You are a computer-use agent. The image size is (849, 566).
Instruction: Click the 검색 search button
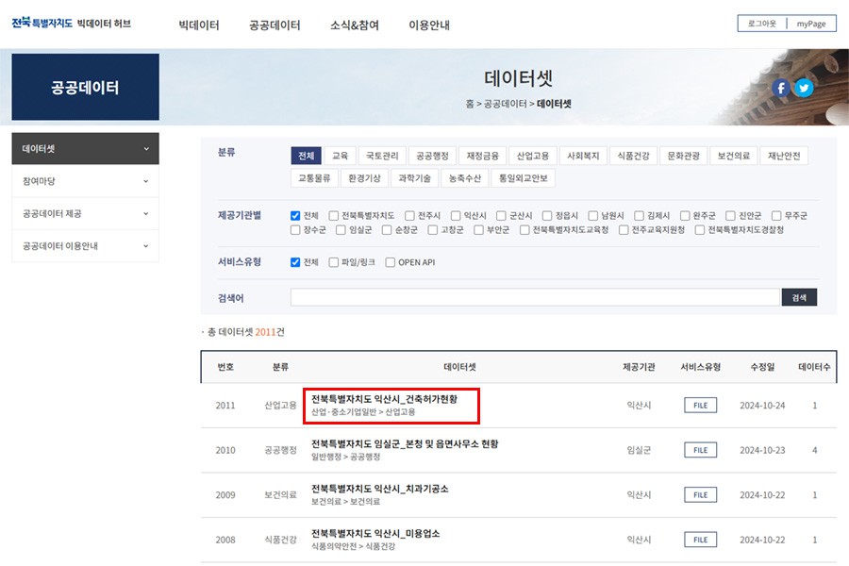pos(799,297)
